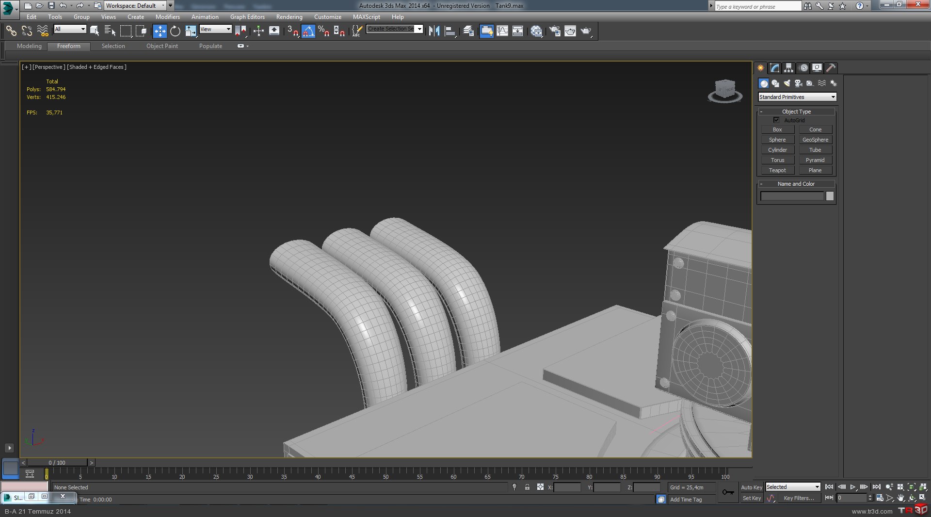Activate the Select Object tool
Image resolution: width=931 pixels, height=517 pixels.
tap(95, 31)
